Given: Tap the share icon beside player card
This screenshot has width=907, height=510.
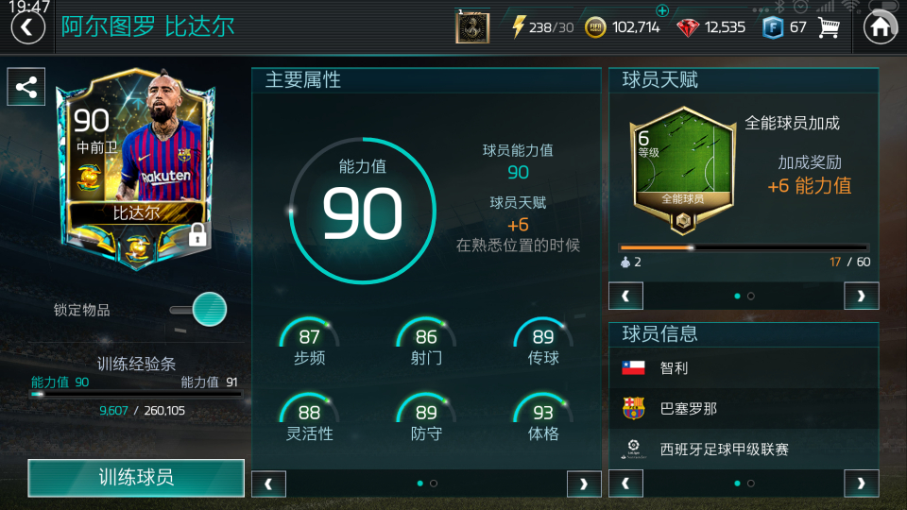Looking at the screenshot, I should pyautogui.click(x=26, y=87).
